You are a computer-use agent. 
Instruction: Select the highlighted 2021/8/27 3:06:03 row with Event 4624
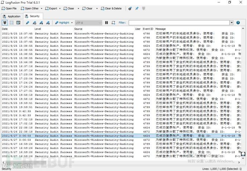pos(121,136)
